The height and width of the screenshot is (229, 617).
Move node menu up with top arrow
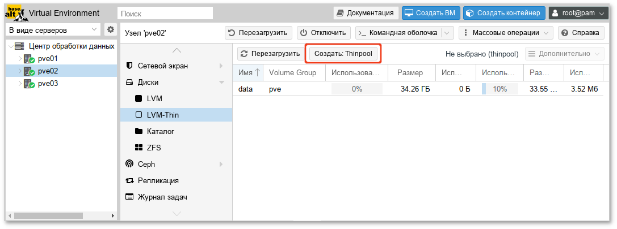(177, 50)
